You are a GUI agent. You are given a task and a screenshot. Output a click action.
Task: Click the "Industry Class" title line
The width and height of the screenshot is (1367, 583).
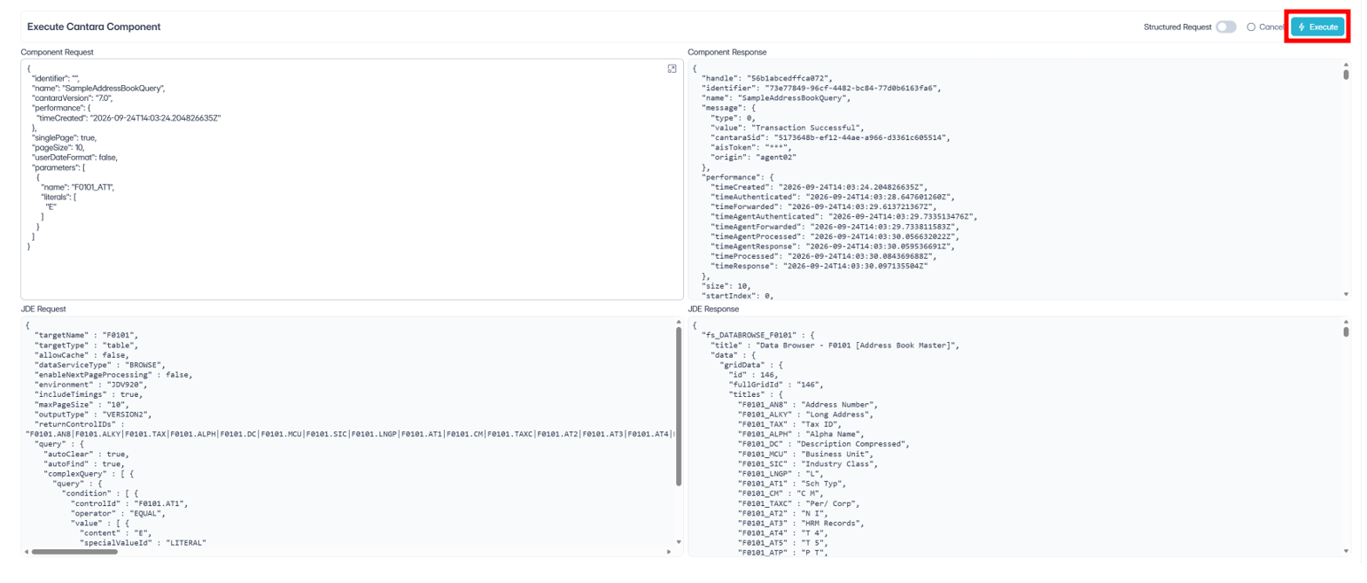[806, 463]
